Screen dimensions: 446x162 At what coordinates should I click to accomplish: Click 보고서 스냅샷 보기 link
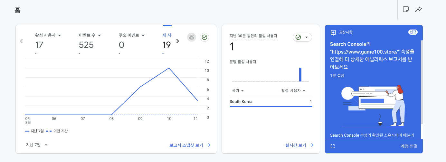(x=190, y=145)
